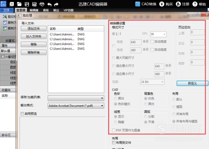Screen dimensions: 209x149
Task: Click the 名称 column header
Action: [x=62, y=29]
